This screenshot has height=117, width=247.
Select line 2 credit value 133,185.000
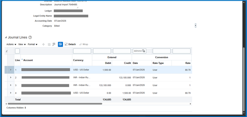click(125, 78)
